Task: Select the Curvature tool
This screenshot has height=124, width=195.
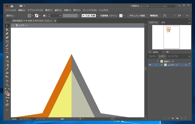Action: click(7, 37)
